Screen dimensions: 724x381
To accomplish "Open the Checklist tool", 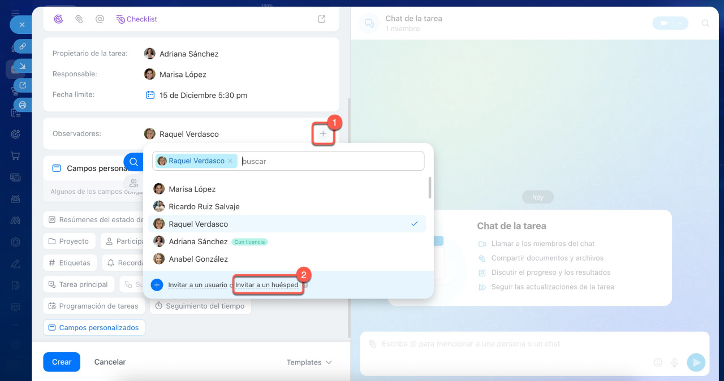I will (136, 19).
